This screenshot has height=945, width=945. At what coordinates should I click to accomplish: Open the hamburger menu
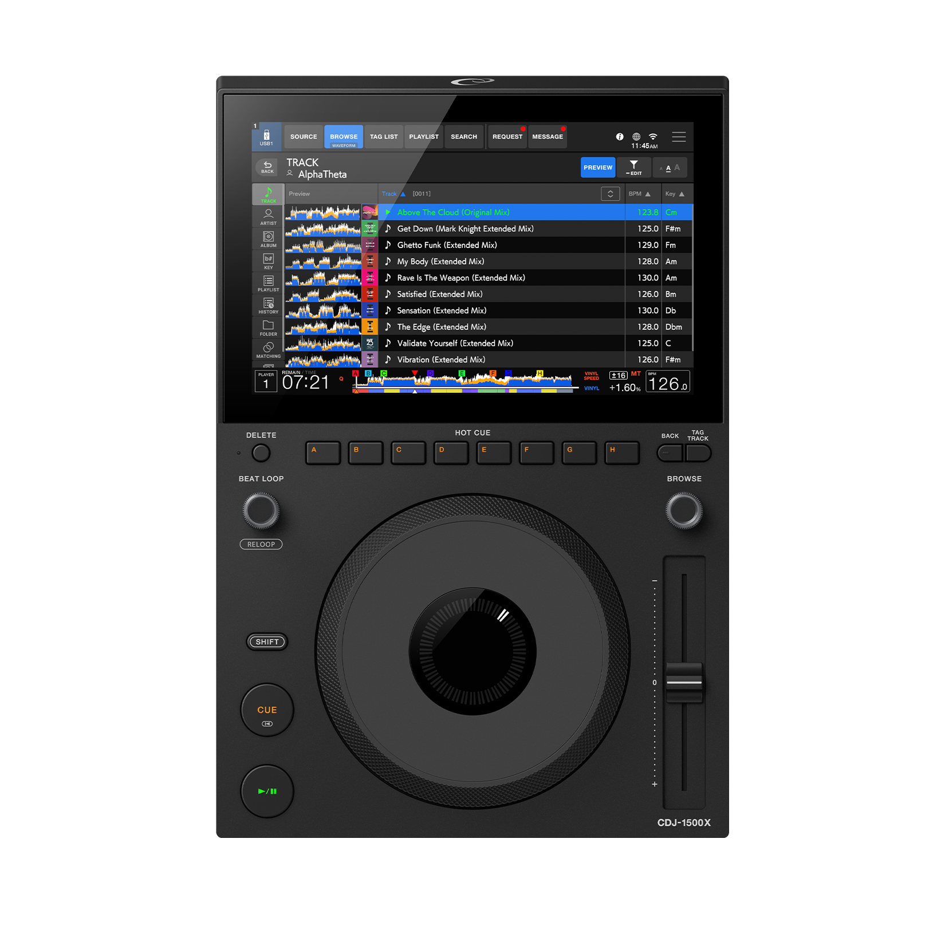(679, 137)
